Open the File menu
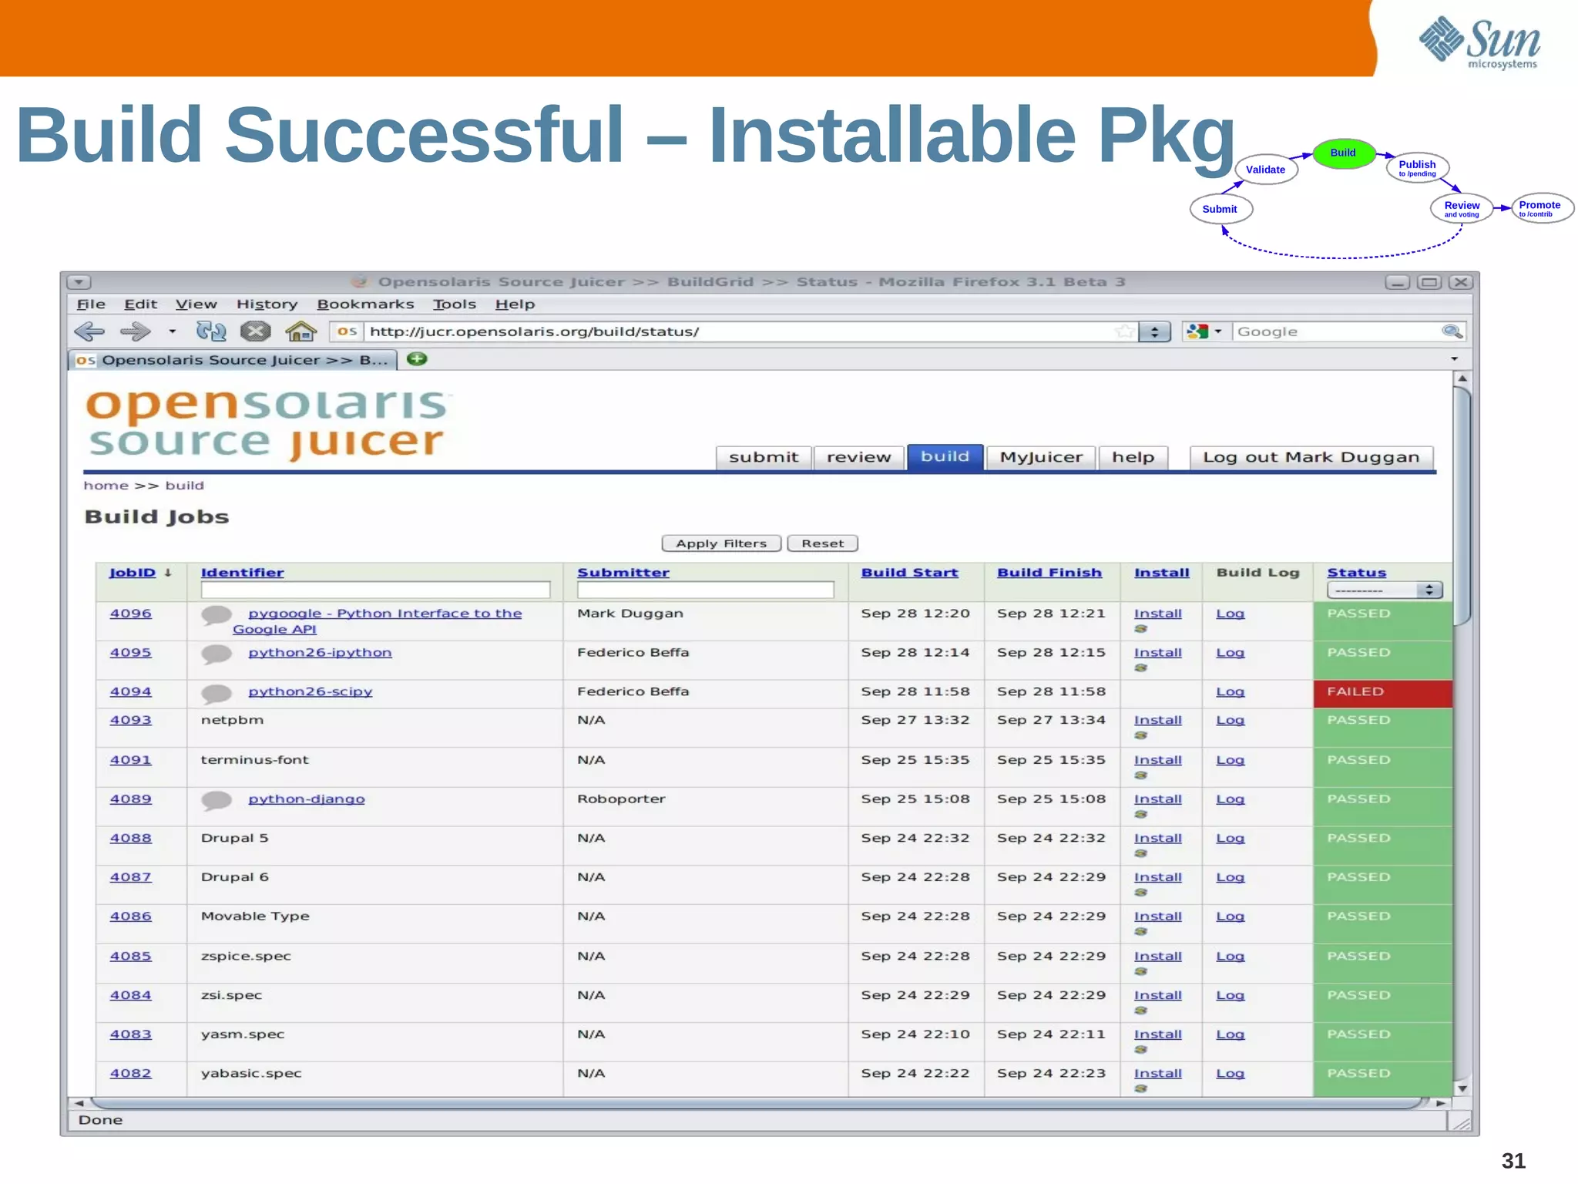 pyautogui.click(x=91, y=304)
